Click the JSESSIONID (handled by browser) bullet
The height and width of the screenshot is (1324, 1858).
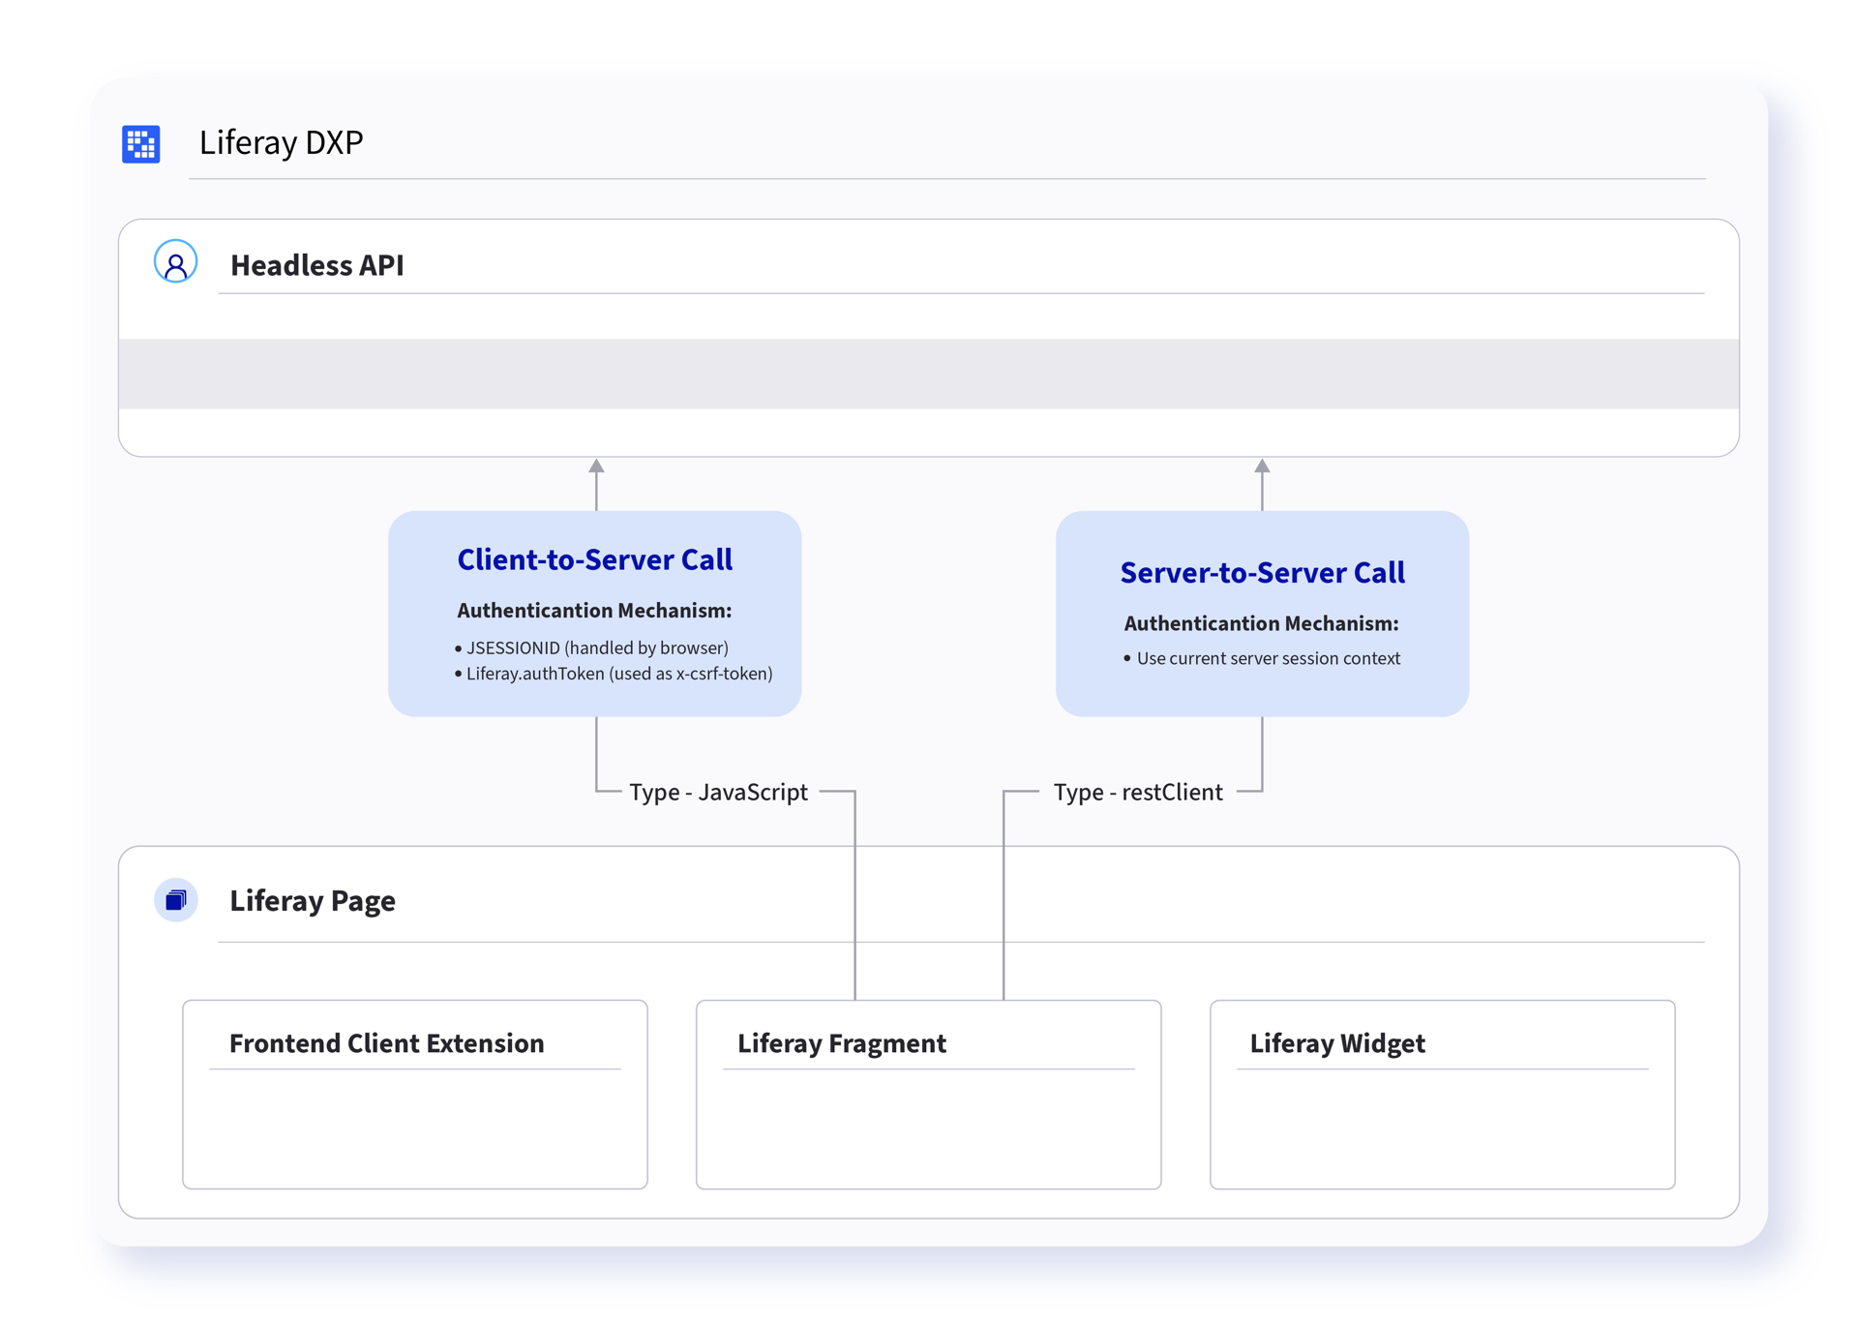(x=591, y=647)
